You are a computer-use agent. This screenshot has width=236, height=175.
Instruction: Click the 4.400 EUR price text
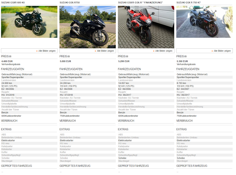[7, 61]
